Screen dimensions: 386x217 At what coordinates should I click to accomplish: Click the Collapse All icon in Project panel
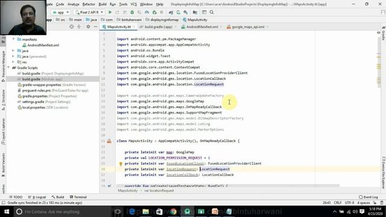[79, 27]
